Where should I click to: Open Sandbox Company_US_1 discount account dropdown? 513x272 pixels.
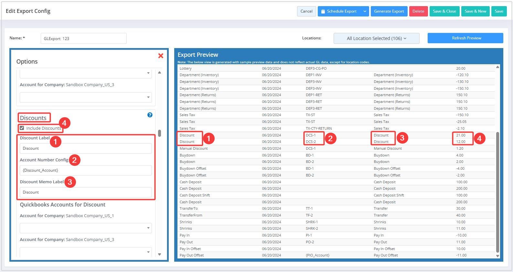pyautogui.click(x=86, y=228)
